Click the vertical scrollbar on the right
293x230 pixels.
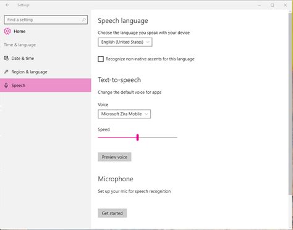pyautogui.click(x=291, y=103)
